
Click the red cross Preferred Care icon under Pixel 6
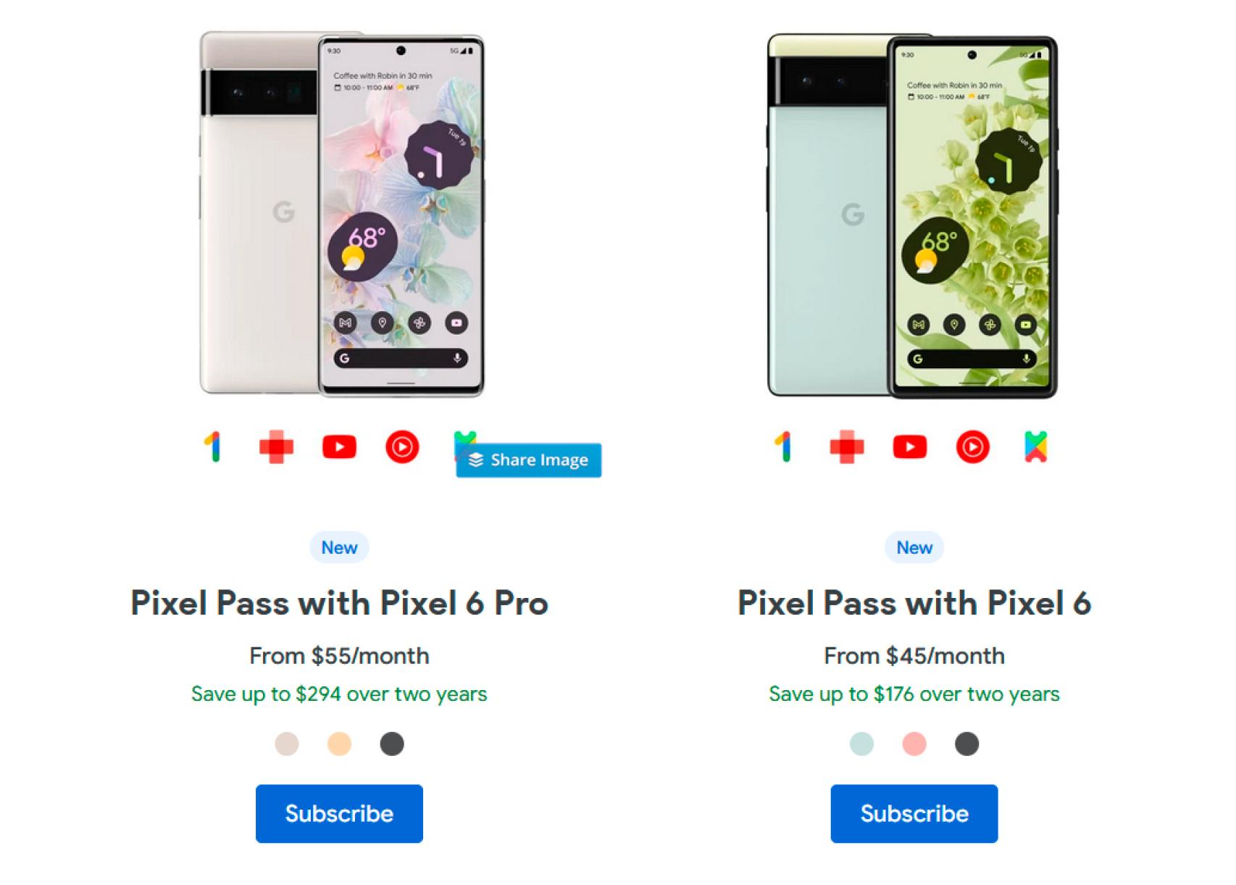(847, 447)
